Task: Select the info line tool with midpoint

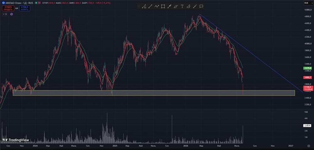Action: pyautogui.click(x=170, y=7)
